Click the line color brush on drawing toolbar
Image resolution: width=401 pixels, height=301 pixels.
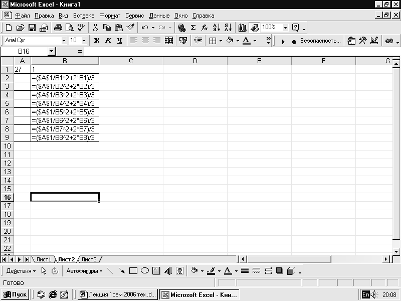(x=211, y=271)
